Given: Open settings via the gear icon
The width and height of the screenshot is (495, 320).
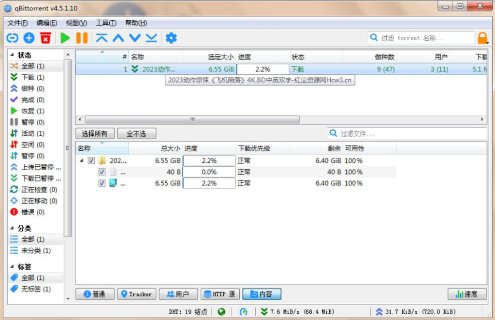Looking at the screenshot, I should 171,38.
